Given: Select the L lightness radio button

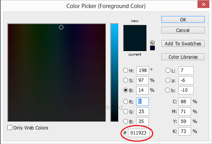Looking at the screenshot, I should 168,70.
